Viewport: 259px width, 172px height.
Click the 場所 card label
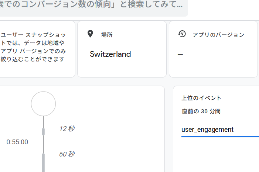(x=107, y=35)
